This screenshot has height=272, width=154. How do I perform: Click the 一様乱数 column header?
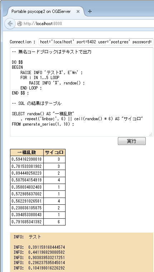pyautogui.click(x=27, y=152)
